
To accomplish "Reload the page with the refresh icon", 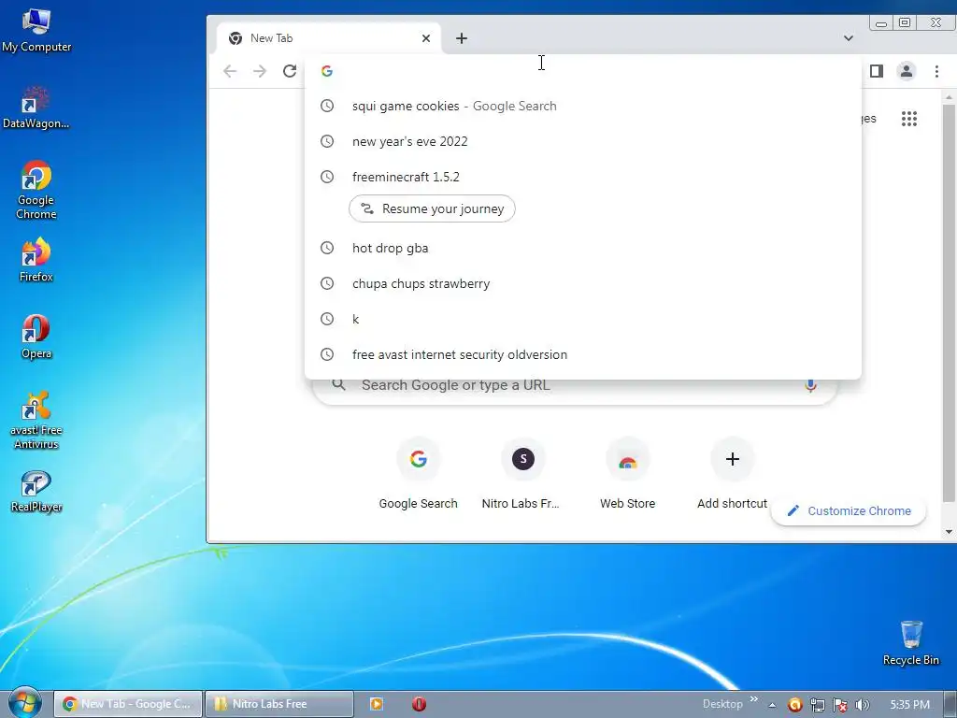I will [290, 71].
